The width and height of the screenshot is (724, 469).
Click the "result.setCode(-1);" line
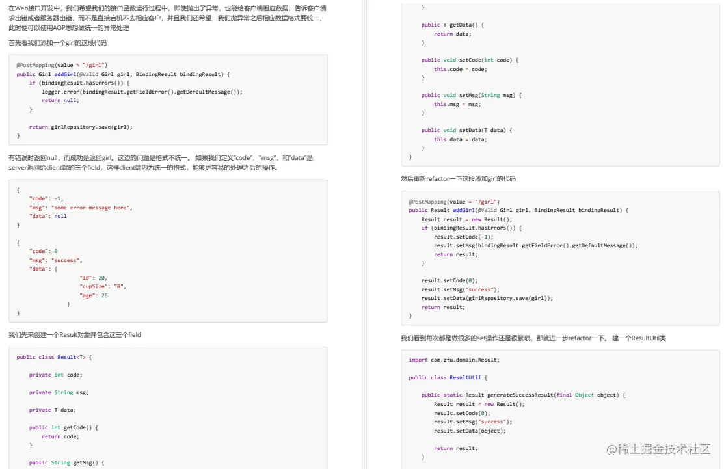point(464,237)
